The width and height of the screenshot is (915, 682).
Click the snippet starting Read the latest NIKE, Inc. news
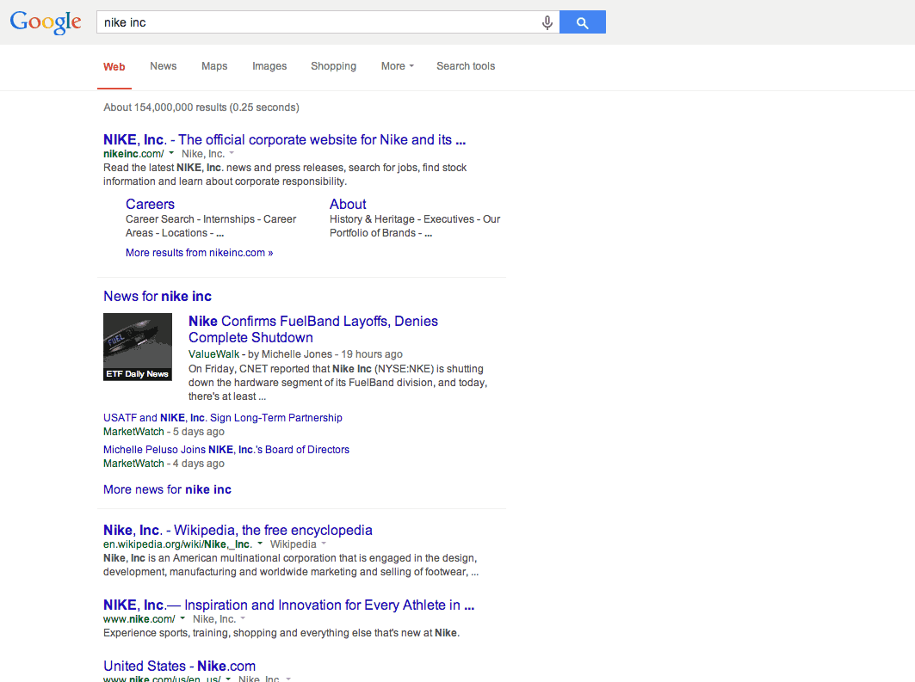[x=285, y=175]
